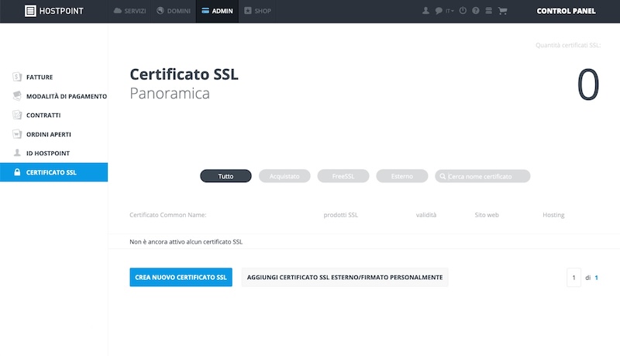Click Aggiungi certificato SSL esterno button

(345, 278)
